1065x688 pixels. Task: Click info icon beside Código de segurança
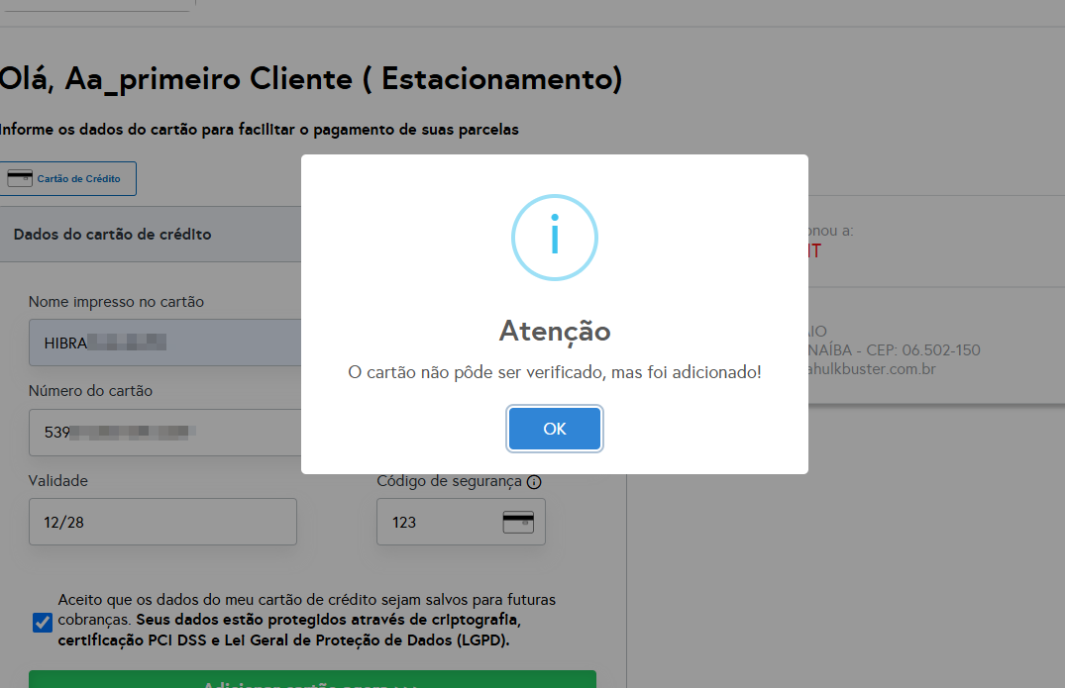coord(534,482)
